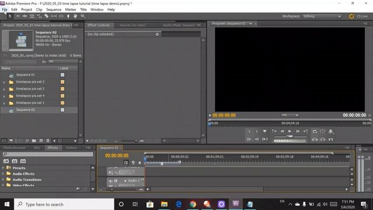This screenshot has width=373, height=210.
Task: Open the Sequence menu
Action: [54, 9]
